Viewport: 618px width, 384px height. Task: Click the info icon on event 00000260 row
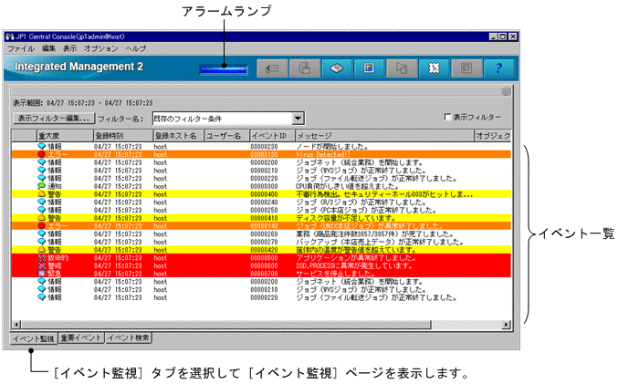point(41,234)
